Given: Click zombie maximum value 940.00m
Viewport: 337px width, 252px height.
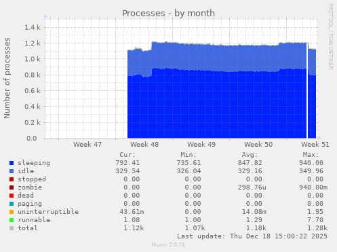Looking at the screenshot, I should (x=313, y=187).
